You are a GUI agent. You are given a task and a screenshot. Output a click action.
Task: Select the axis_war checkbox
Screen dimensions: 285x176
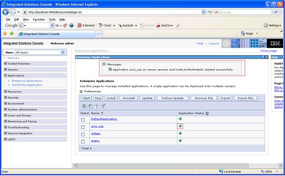point(83,127)
